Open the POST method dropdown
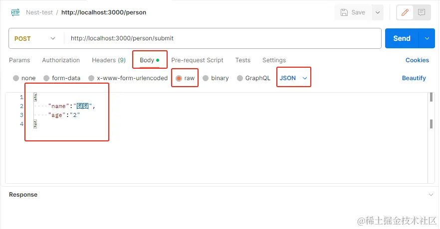This screenshot has height=229, width=440. (35, 38)
